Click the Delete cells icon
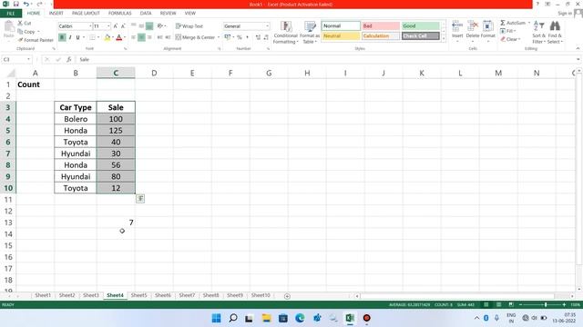The height and width of the screenshot is (327, 583). click(473, 26)
